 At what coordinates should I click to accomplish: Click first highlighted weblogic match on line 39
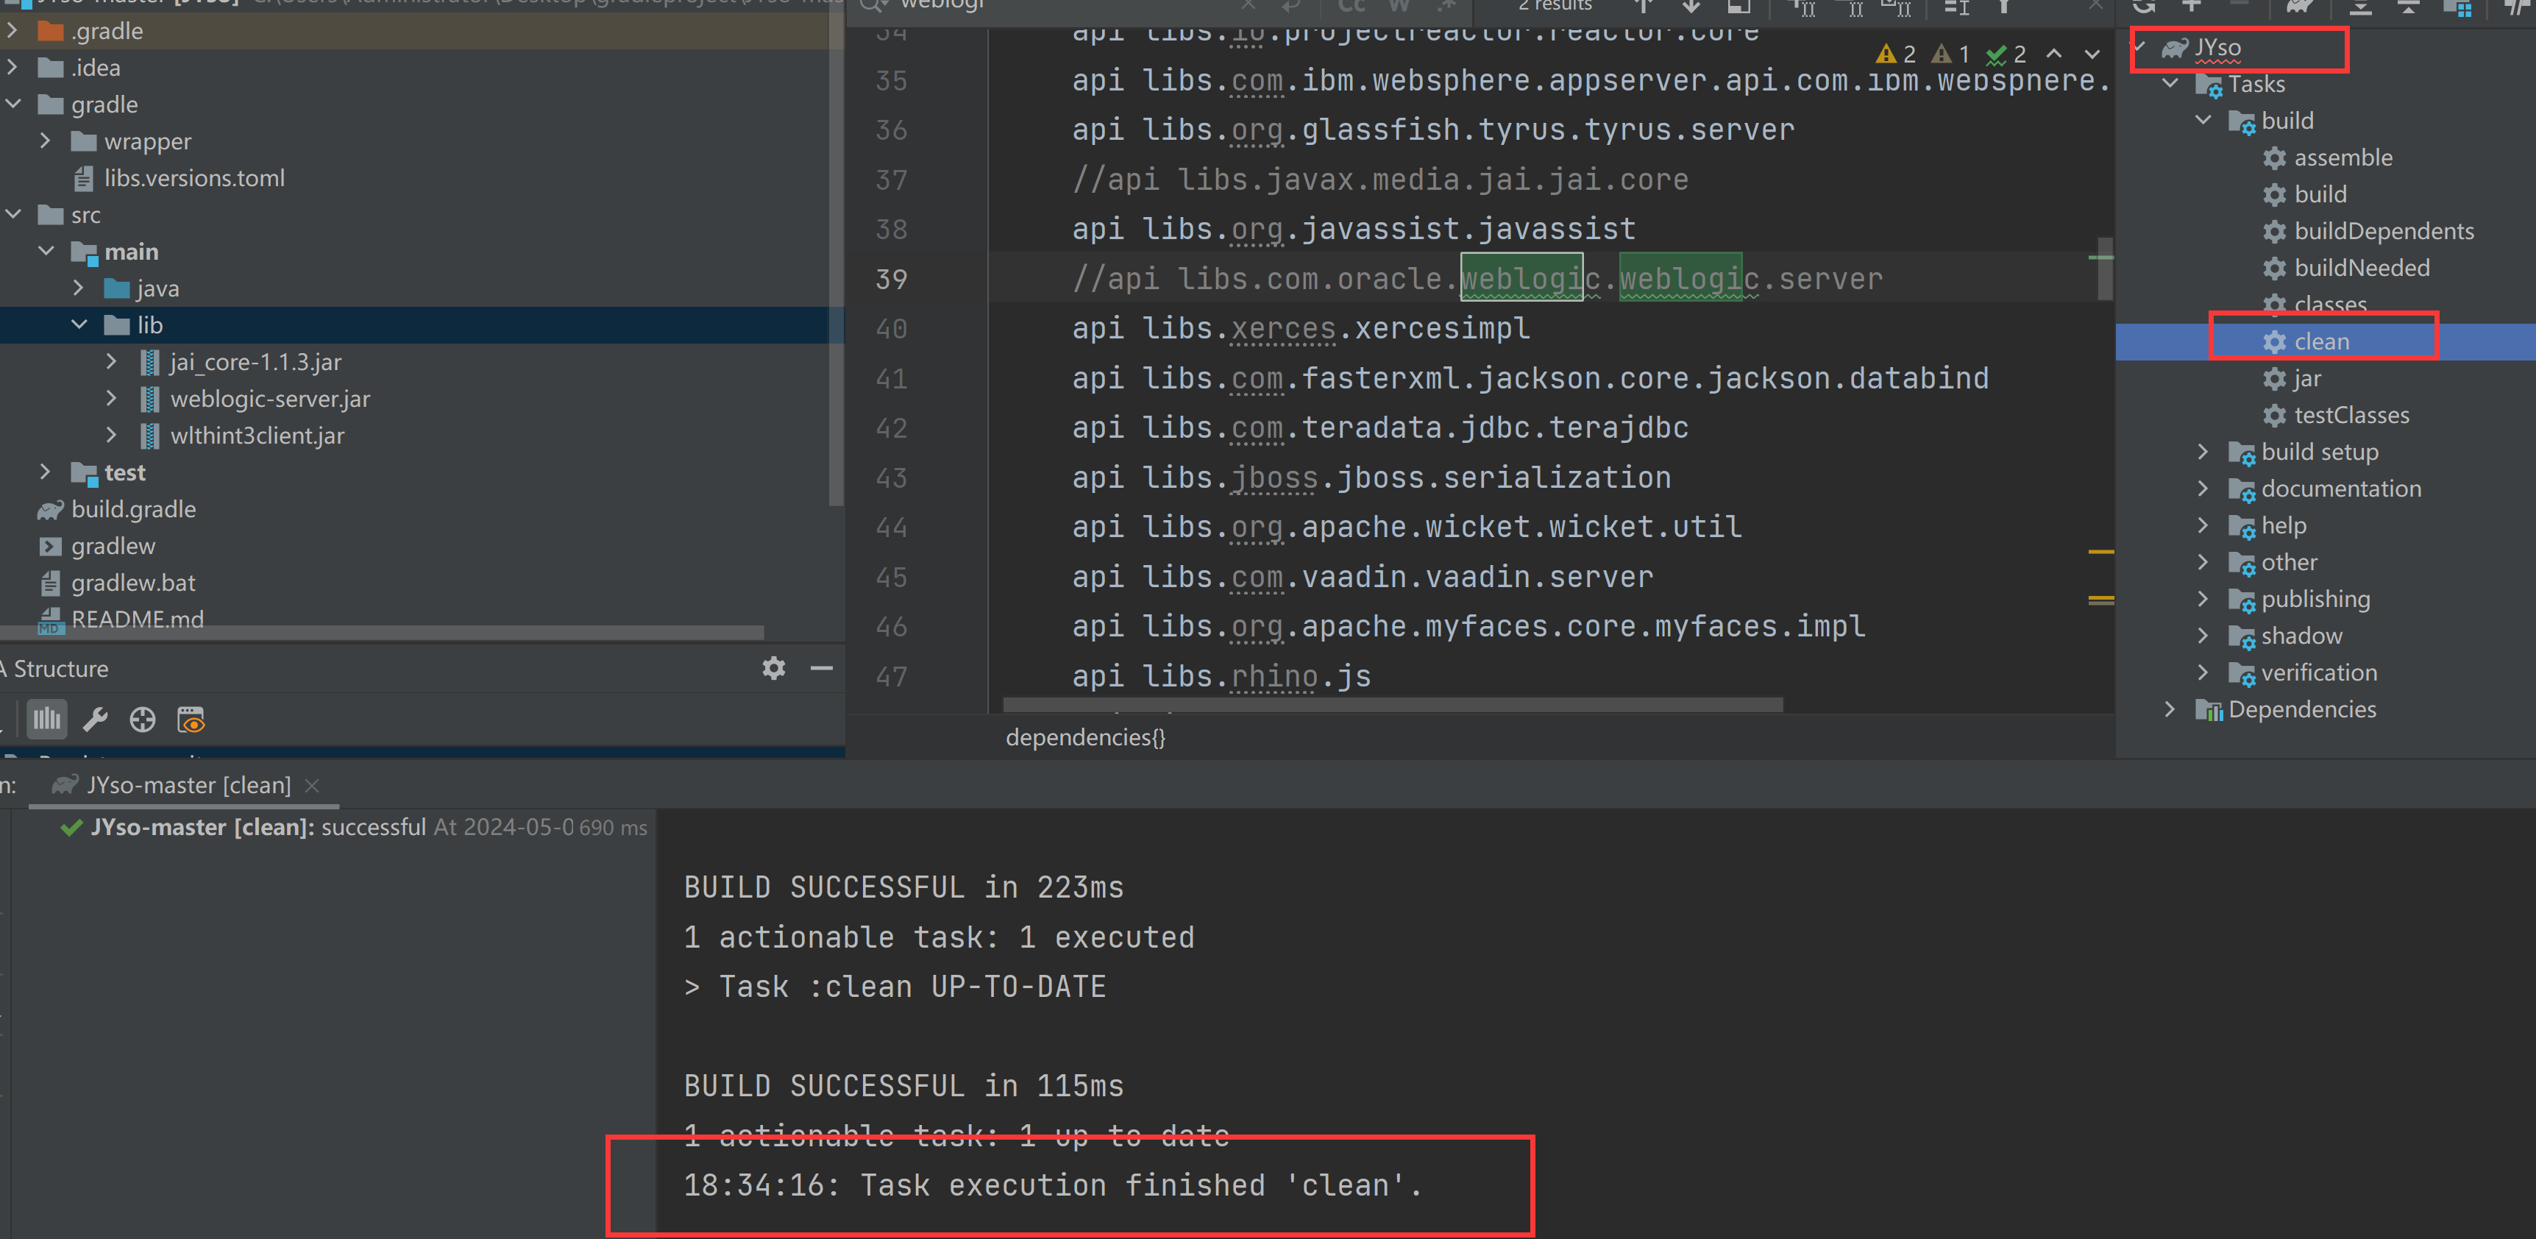click(x=1521, y=279)
